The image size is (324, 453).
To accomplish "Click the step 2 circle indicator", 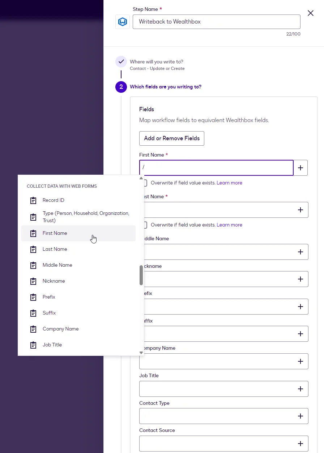I will (x=121, y=87).
